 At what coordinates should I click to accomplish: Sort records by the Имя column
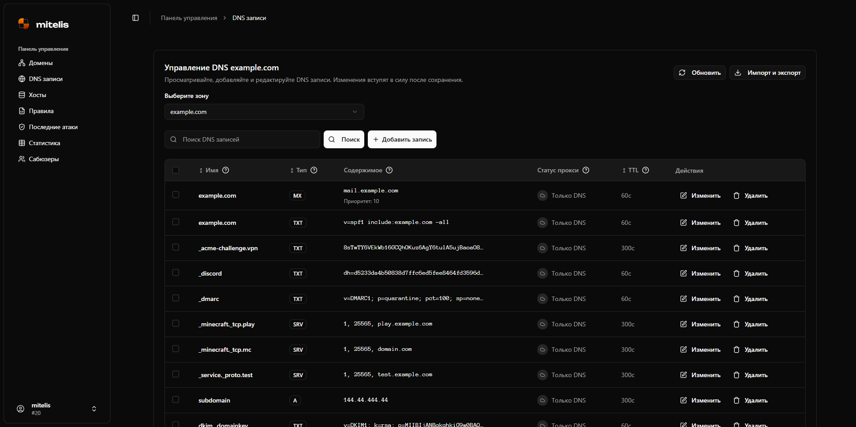[209, 170]
